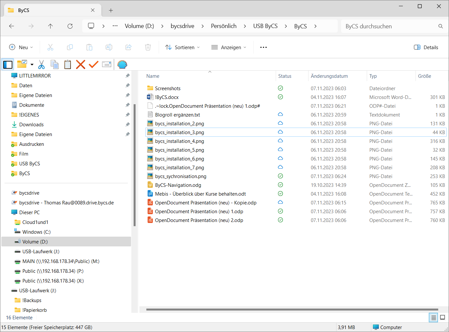This screenshot has height=332, width=449.
Task: Click the orange checkmark properties icon
Action: pyautogui.click(x=94, y=64)
